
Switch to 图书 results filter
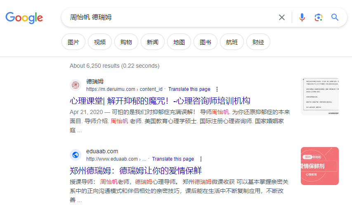206,42
